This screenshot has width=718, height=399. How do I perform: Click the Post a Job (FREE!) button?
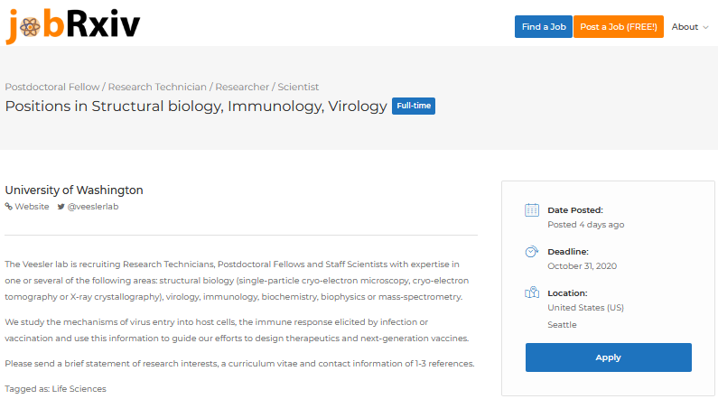click(619, 26)
